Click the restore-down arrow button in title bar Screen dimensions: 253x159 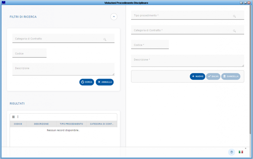point(241,3)
